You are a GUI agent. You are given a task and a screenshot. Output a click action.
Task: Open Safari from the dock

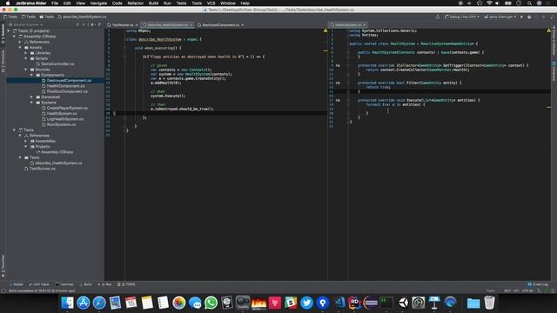[99, 303]
